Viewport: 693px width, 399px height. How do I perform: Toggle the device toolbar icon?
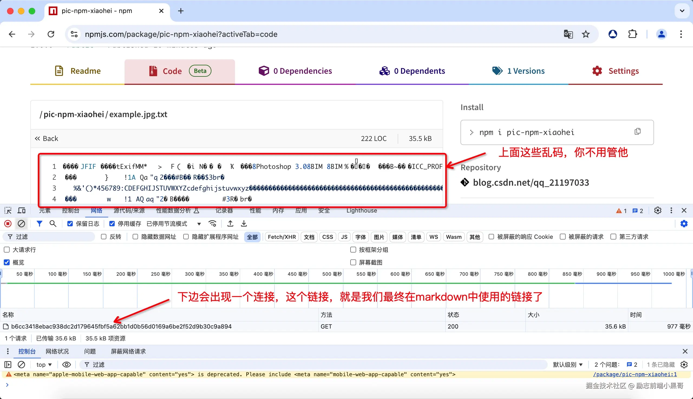[x=21, y=210]
